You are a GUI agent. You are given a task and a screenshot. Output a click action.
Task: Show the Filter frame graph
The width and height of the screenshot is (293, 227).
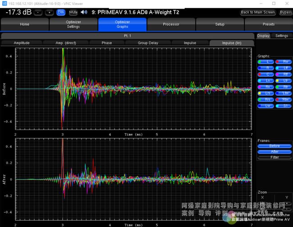click(275, 157)
